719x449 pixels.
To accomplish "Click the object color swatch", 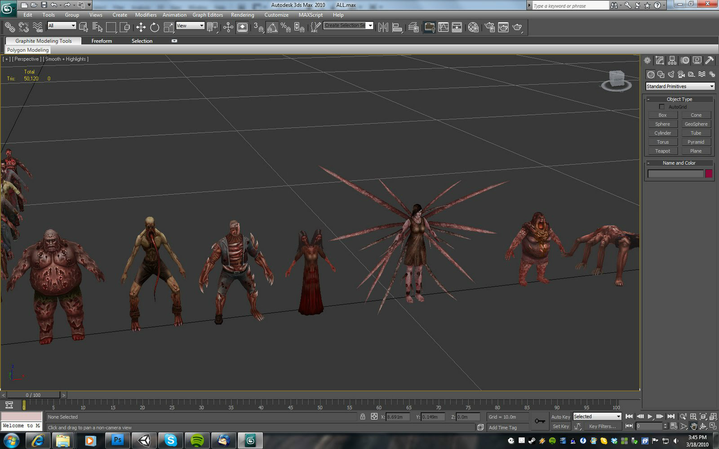I will 709,174.
